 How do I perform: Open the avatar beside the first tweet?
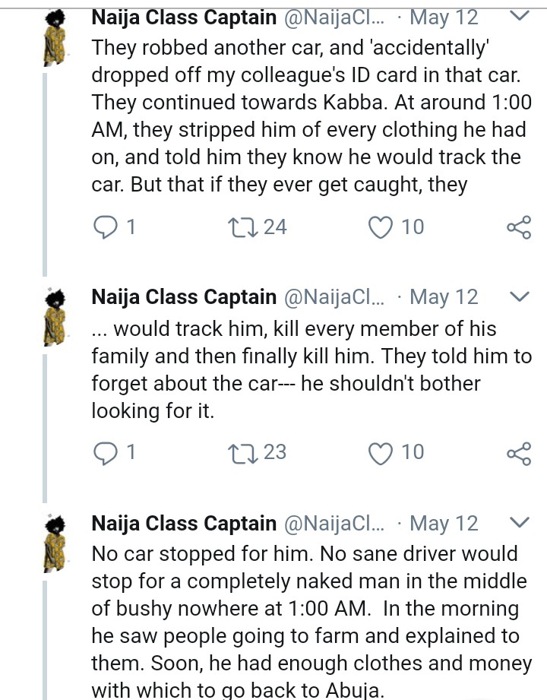(54, 37)
